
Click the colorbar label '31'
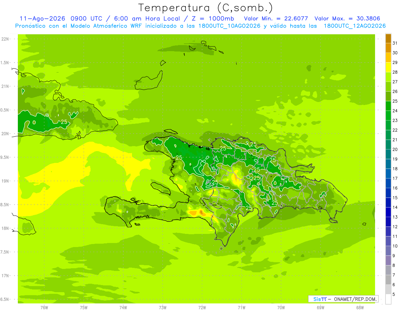coord(395,43)
